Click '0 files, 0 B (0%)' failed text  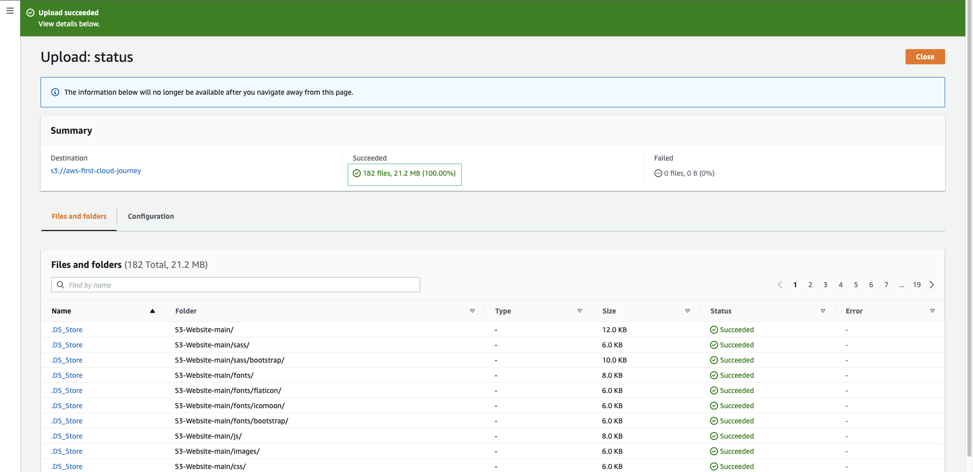pyautogui.click(x=689, y=173)
